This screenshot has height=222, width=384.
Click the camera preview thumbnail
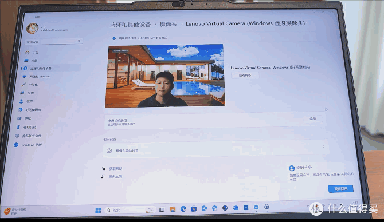point(165,76)
